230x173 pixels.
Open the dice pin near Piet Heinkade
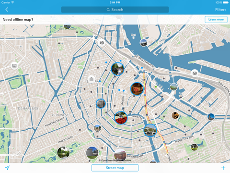[195, 73]
